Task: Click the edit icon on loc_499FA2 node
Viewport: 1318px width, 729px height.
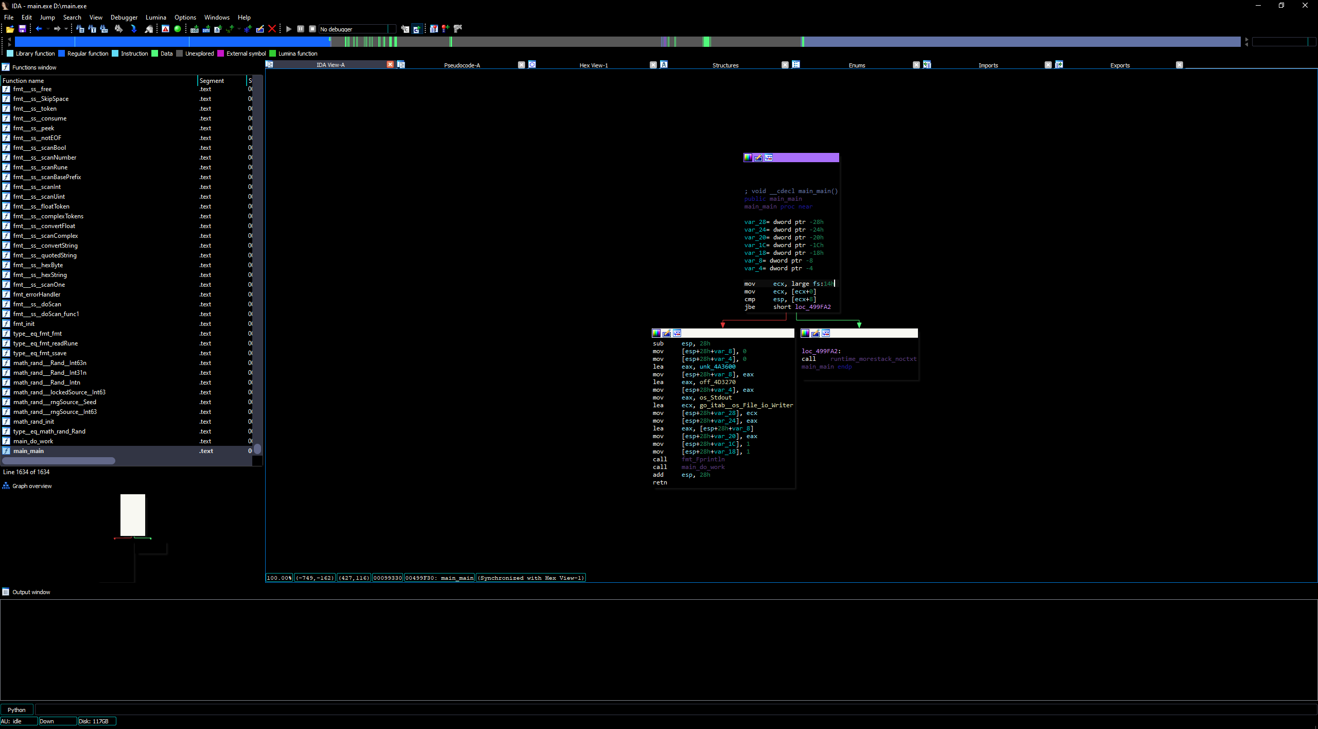Action: [816, 333]
